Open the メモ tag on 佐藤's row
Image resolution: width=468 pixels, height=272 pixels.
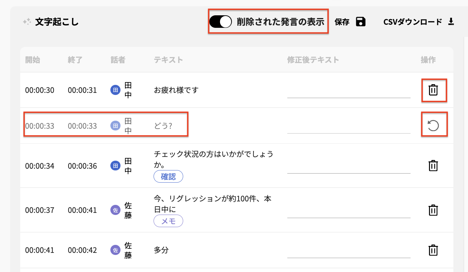click(168, 221)
